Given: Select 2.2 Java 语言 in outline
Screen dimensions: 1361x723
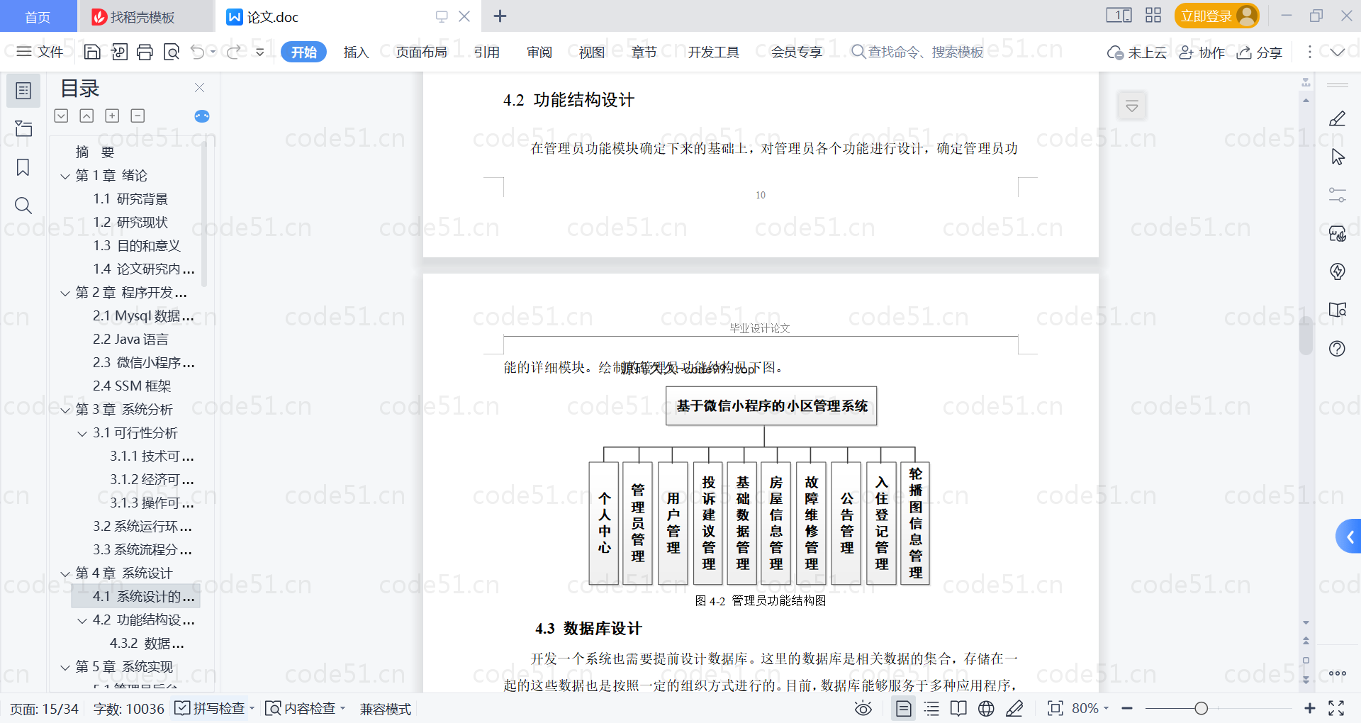Looking at the screenshot, I should tap(130, 340).
